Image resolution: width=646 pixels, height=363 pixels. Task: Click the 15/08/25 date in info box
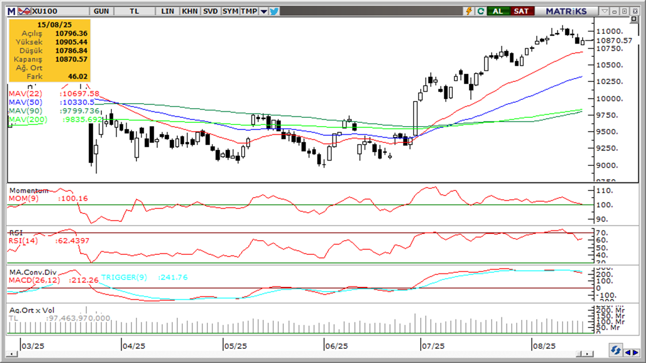[x=55, y=25]
